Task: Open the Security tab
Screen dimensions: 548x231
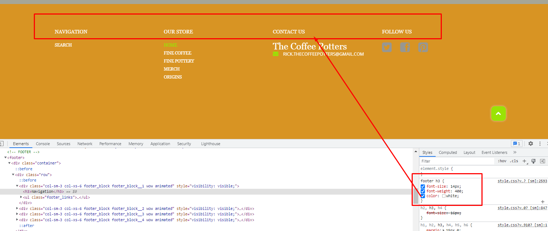Action: (184, 144)
